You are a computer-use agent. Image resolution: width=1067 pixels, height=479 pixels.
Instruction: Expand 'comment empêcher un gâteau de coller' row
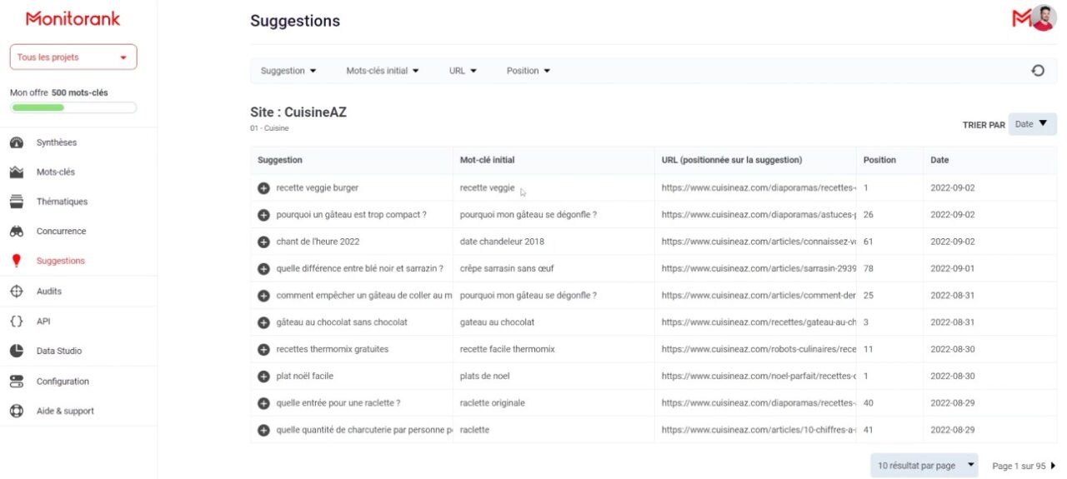[263, 296]
